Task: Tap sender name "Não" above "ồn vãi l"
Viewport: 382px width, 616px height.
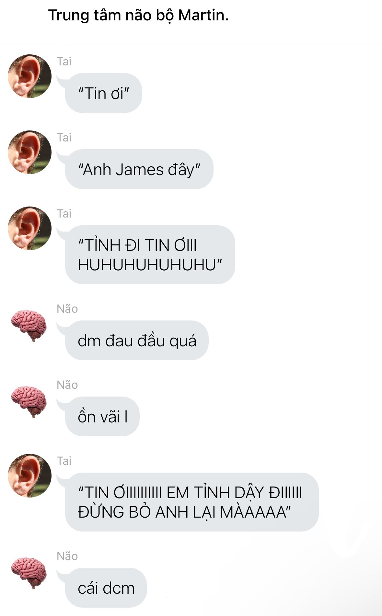Action: pos(67,385)
